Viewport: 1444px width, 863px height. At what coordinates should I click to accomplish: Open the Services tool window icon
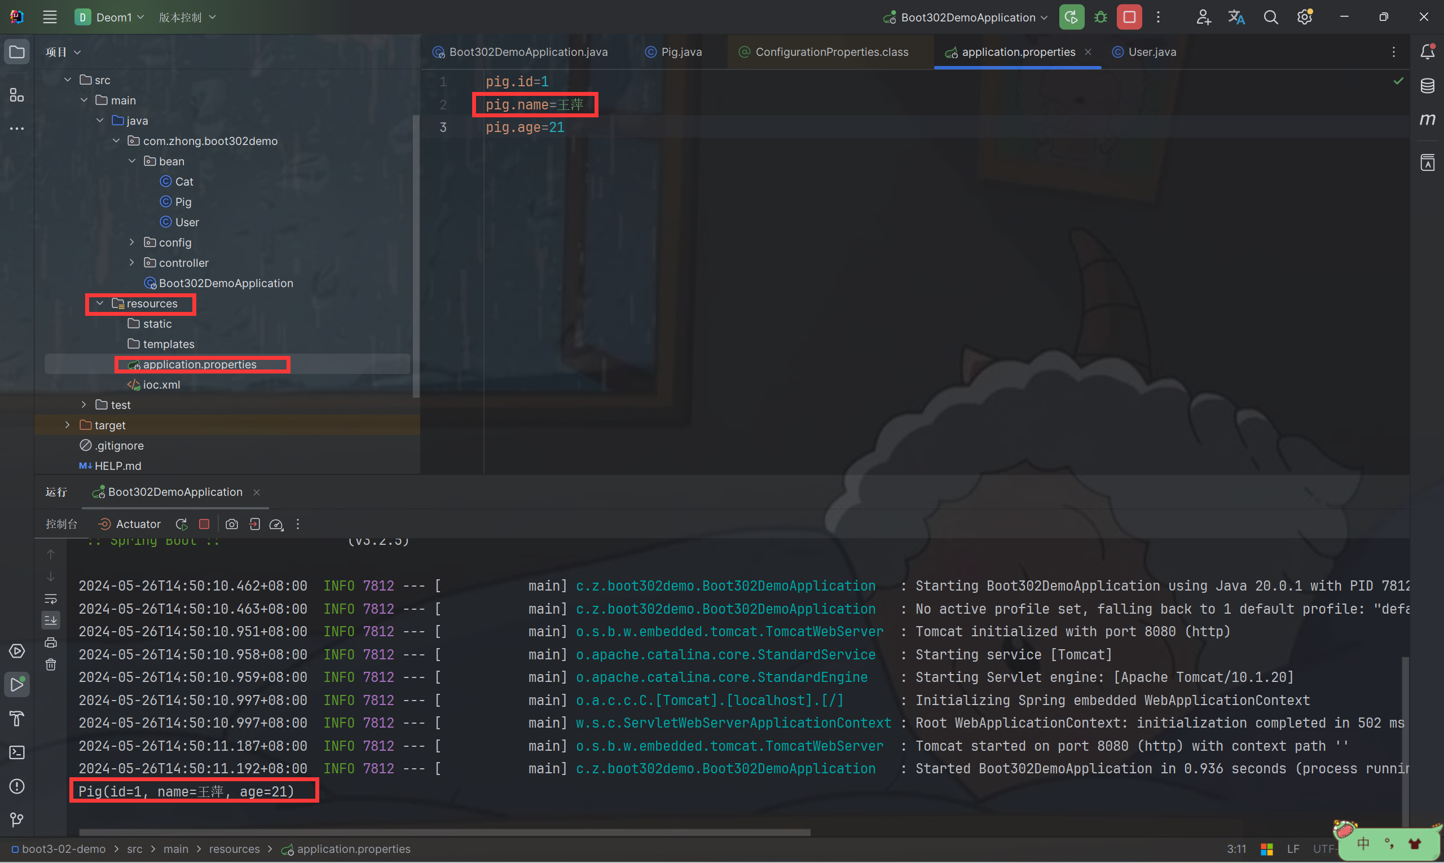(17, 651)
